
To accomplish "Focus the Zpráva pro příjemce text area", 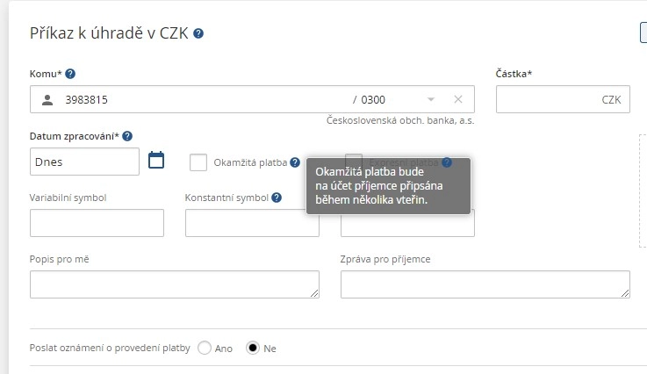I will (x=485, y=284).
